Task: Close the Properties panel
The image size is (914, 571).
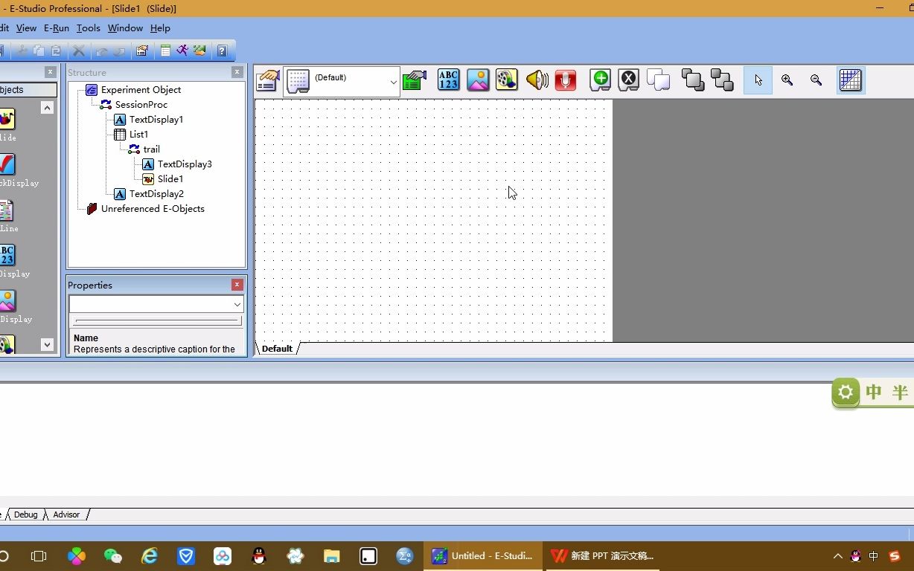Action: pos(237,285)
